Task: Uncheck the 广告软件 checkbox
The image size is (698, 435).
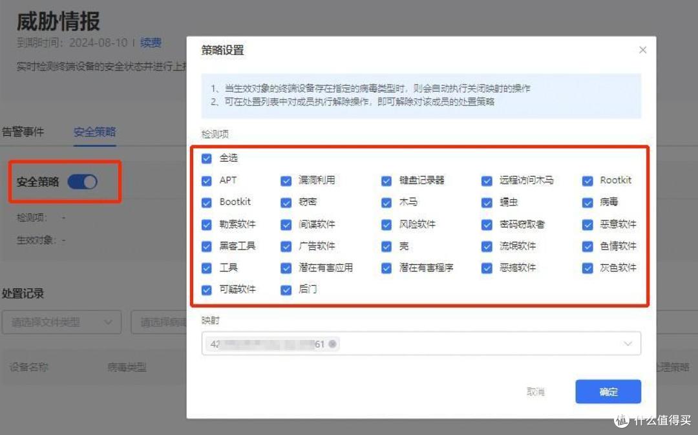Action: pyautogui.click(x=286, y=246)
